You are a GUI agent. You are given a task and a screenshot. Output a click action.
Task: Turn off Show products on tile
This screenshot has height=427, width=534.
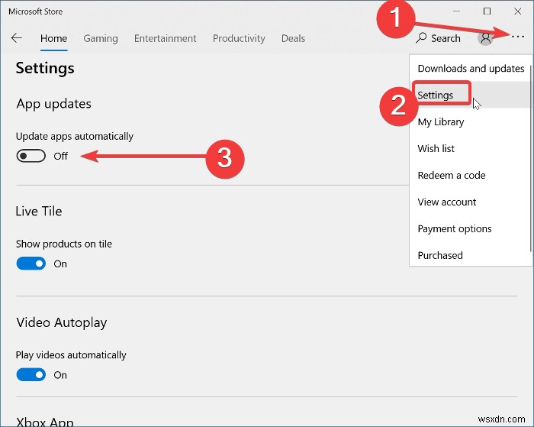[31, 264]
